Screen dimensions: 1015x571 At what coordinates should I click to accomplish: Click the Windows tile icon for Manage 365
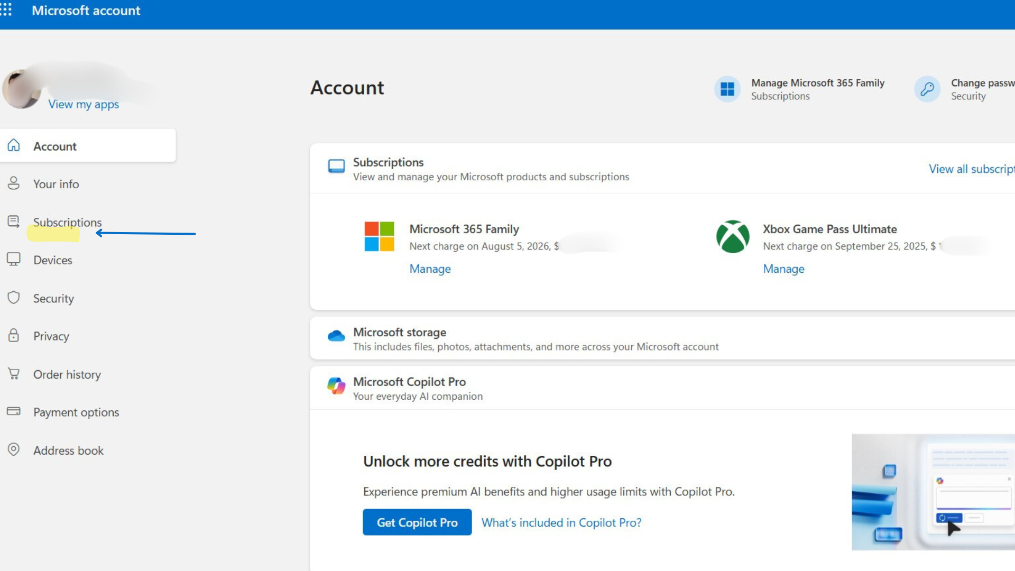click(x=727, y=89)
